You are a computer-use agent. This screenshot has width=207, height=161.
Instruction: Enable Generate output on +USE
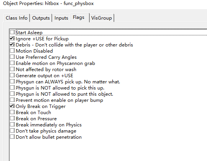(12, 75)
